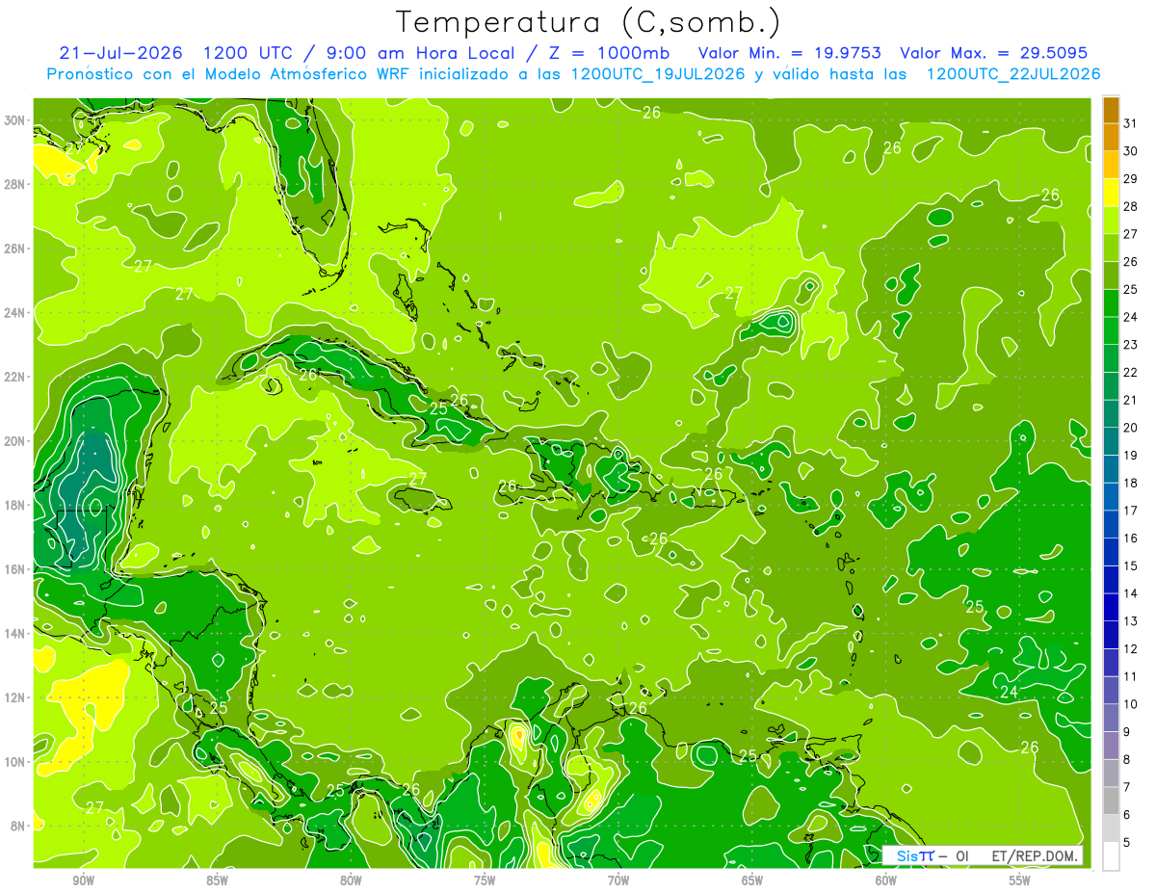Click the colorbar scale label 5
Image resolution: width=1156 pixels, height=893 pixels.
[x=1127, y=843]
